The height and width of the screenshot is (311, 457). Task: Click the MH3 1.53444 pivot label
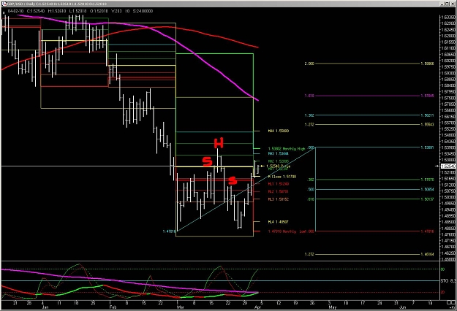(279, 153)
